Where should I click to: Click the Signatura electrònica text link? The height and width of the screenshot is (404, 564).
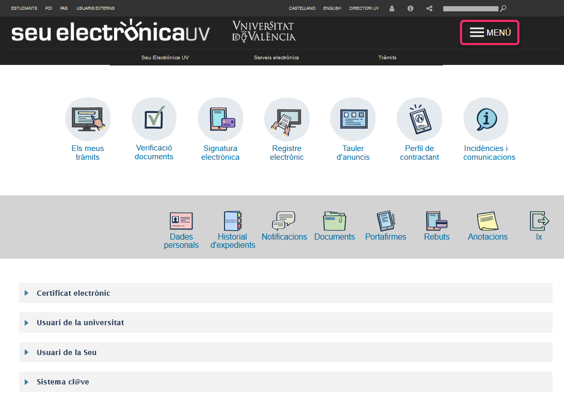pyautogui.click(x=220, y=153)
